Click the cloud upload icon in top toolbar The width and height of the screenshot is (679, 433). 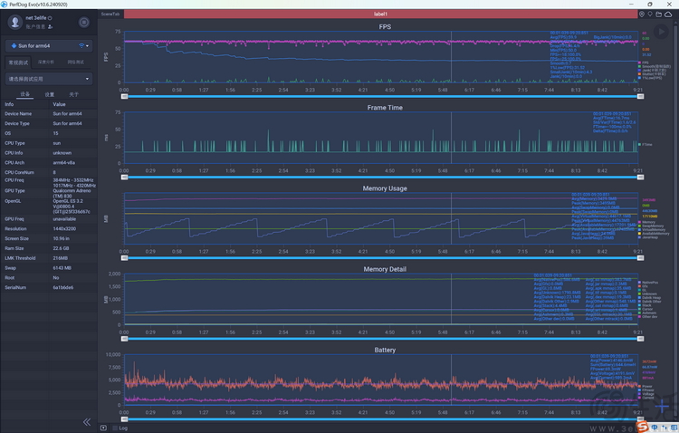point(668,14)
